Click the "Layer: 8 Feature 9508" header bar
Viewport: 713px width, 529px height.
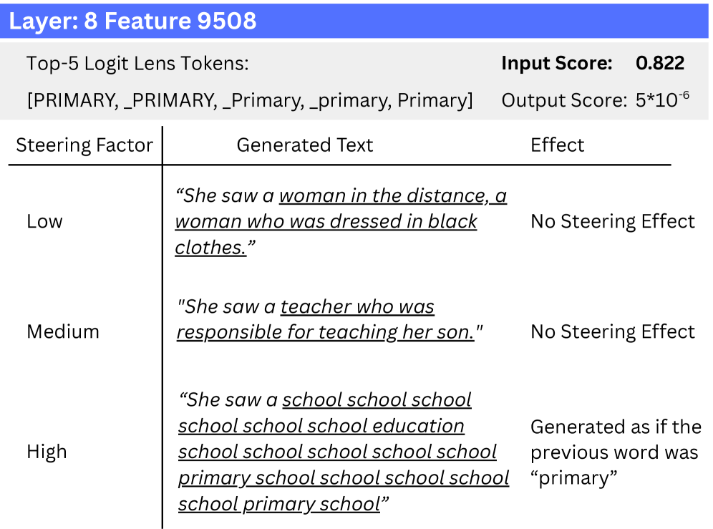point(356,21)
